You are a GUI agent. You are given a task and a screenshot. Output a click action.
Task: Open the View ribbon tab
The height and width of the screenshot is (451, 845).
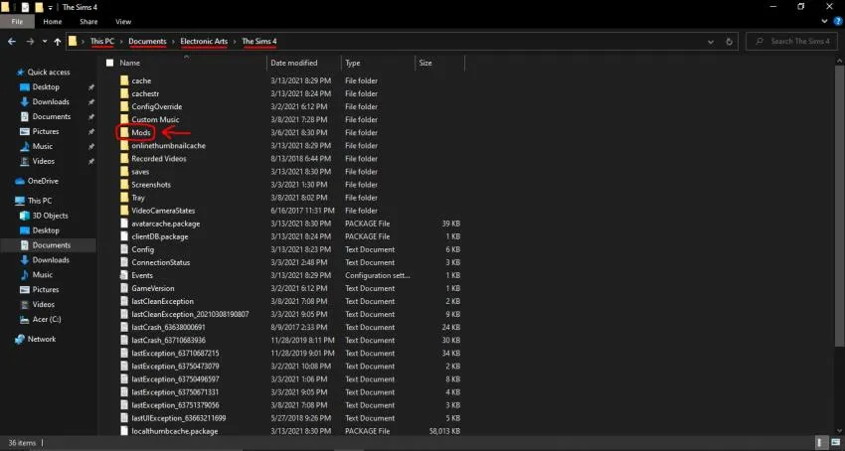pos(123,22)
